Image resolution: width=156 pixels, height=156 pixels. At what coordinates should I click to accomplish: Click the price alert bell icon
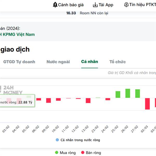click(x=55, y=5)
